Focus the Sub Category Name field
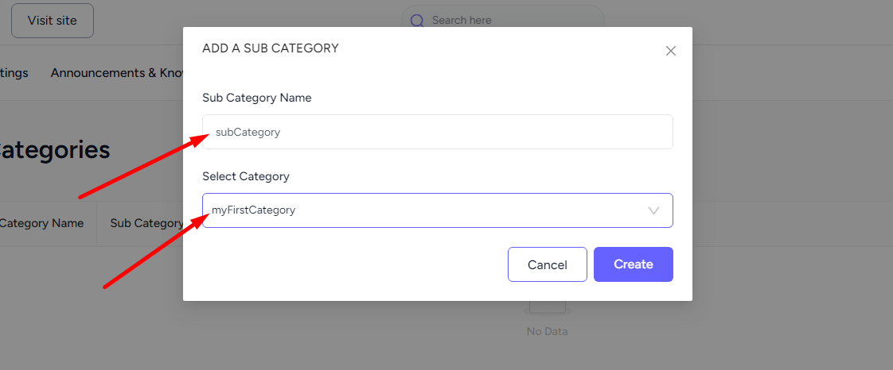Viewport: 893px width, 370px height. [x=438, y=132]
